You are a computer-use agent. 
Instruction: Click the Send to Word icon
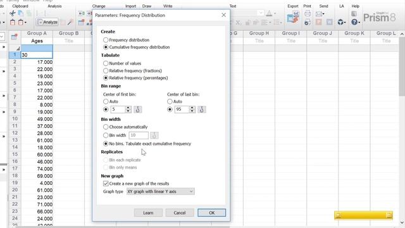click(329, 22)
